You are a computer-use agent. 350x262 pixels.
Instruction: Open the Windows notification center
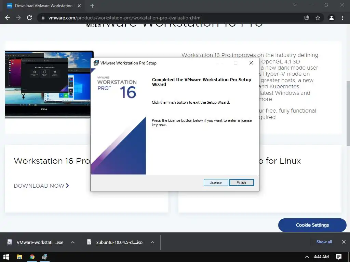pyautogui.click(x=339, y=257)
